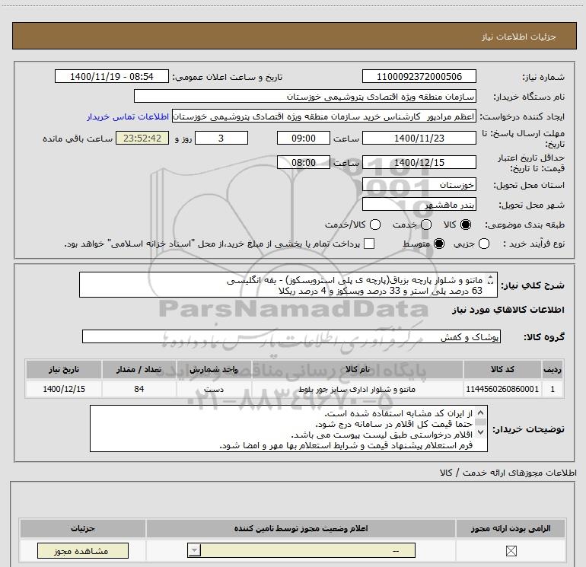Click the اطلاعات مجوزهای ارائه خدمت / کالا heading

point(508,473)
